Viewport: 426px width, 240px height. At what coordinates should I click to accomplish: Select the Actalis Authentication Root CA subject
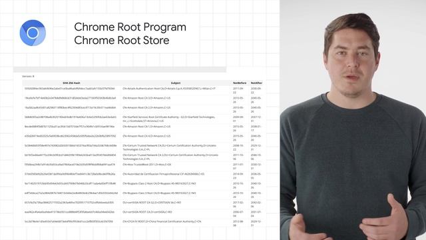(x=169, y=89)
